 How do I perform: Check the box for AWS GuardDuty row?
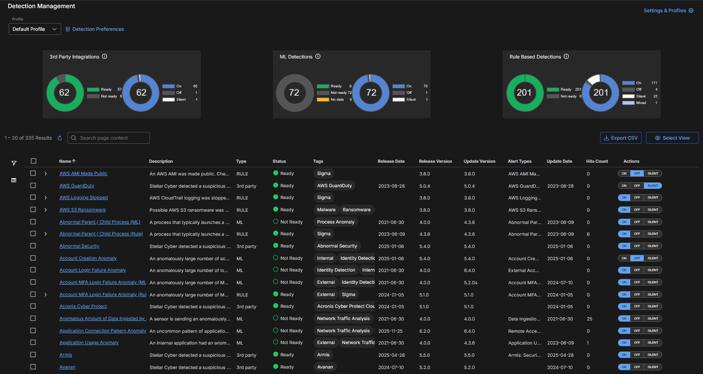point(33,185)
